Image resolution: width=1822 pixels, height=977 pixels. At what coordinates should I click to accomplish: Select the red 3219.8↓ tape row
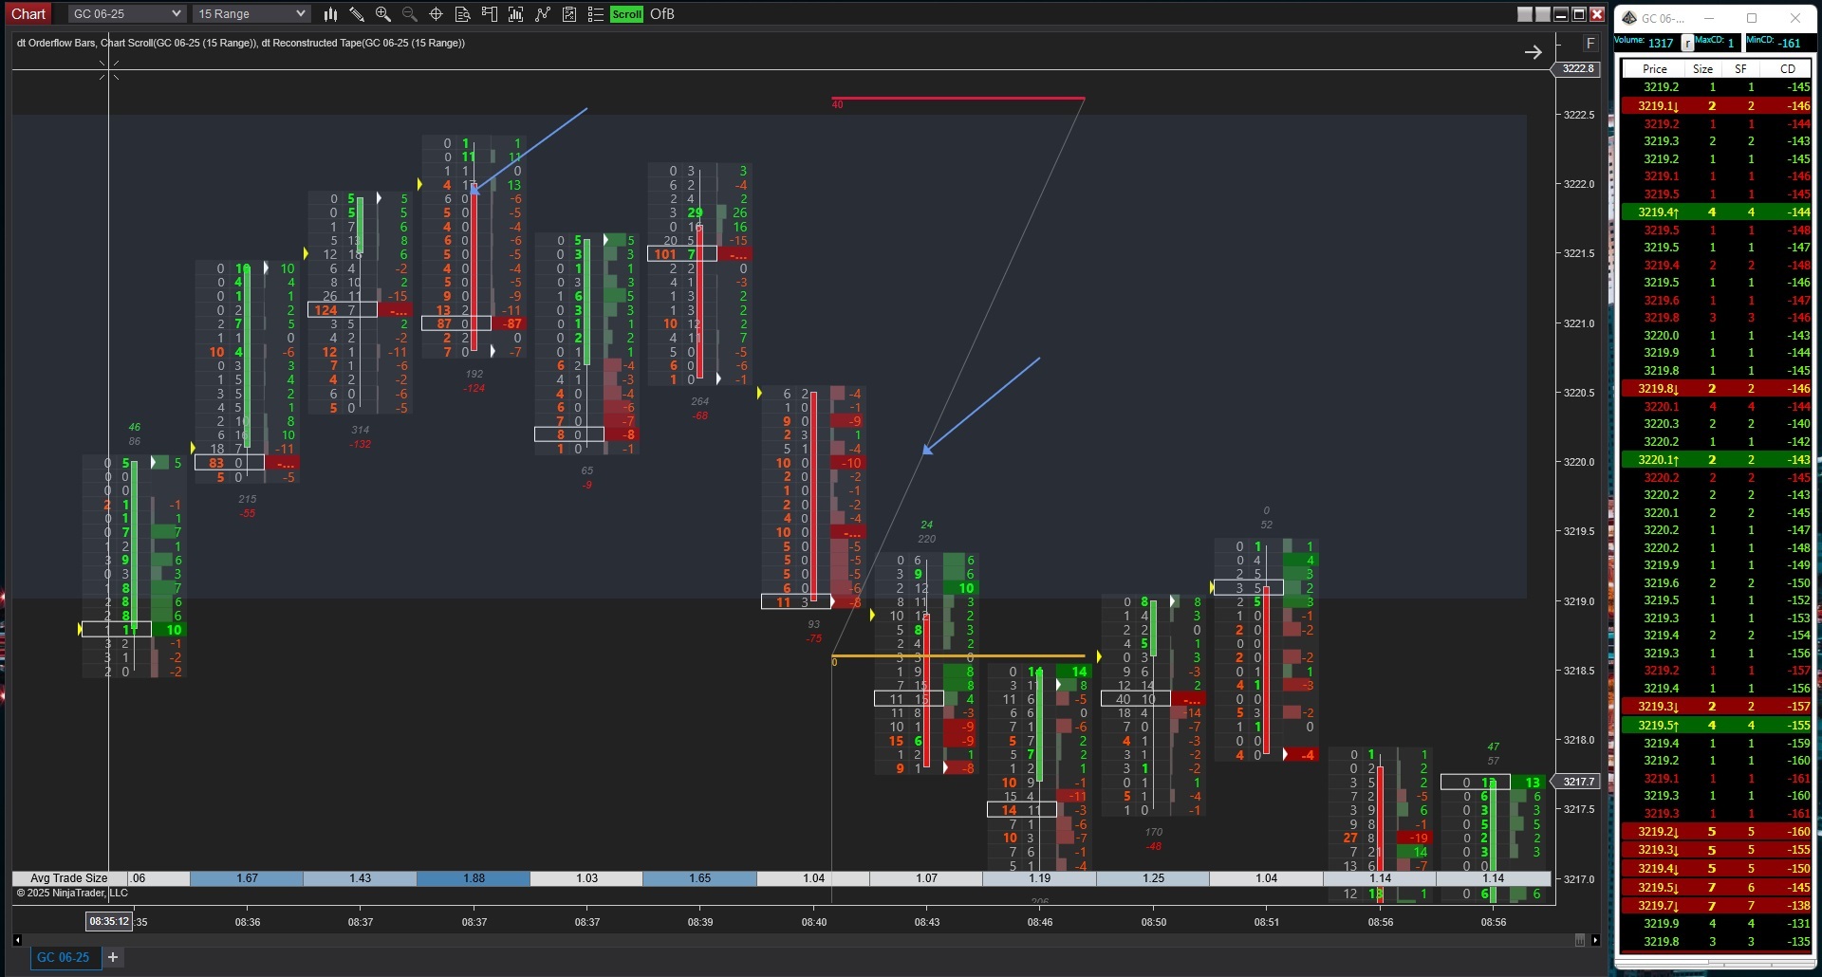tap(1717, 388)
